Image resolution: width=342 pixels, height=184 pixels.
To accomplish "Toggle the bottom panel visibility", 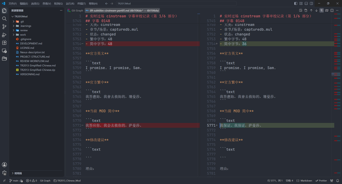I will pyautogui.click(x=306, y=3).
